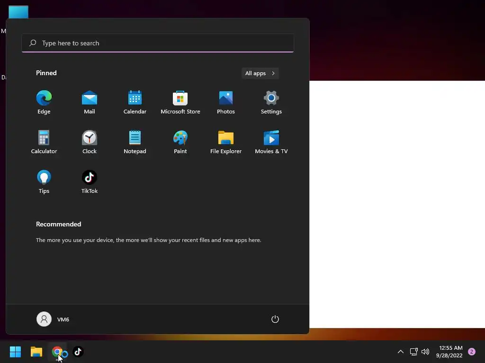Open TikTok pinned app tile
The width and height of the screenshot is (485, 363).
pos(90,182)
